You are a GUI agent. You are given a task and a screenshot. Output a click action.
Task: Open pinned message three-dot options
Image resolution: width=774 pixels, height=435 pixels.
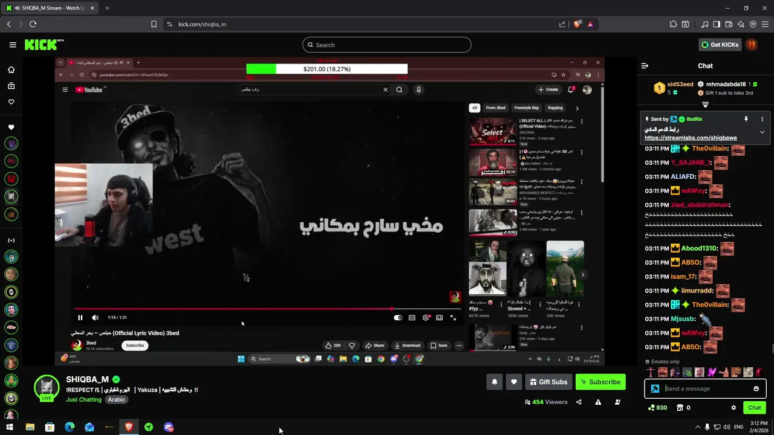[762, 120]
